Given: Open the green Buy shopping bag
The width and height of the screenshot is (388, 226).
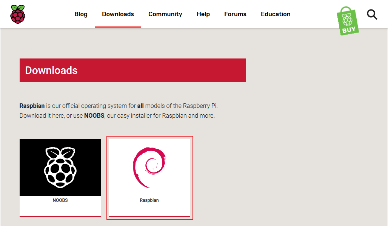Looking at the screenshot, I should (x=347, y=21).
